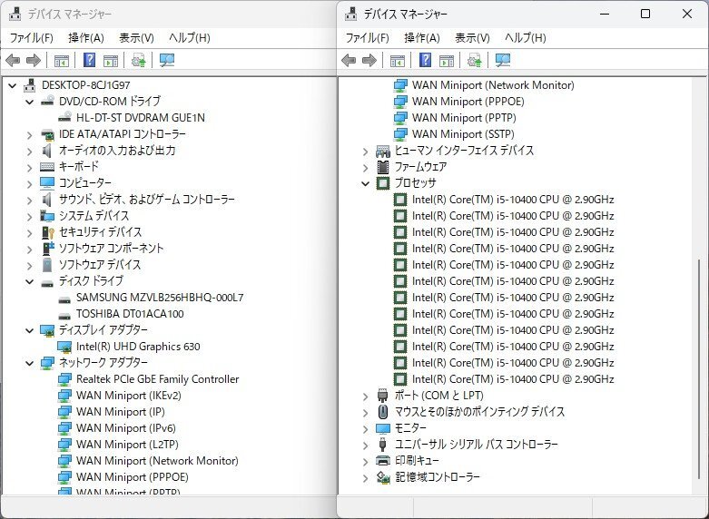Click the プロセッサ category icon
Viewport: 709px width, 519px height.
[x=383, y=183]
